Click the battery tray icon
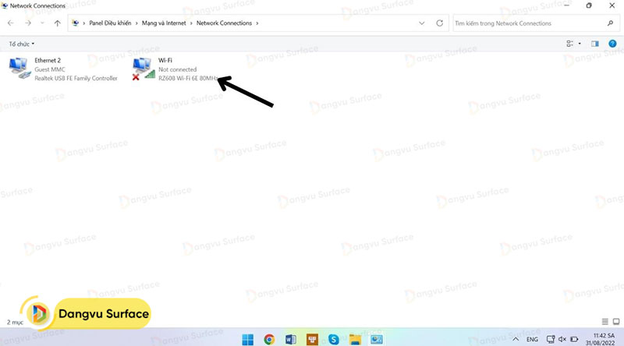 coord(574,339)
